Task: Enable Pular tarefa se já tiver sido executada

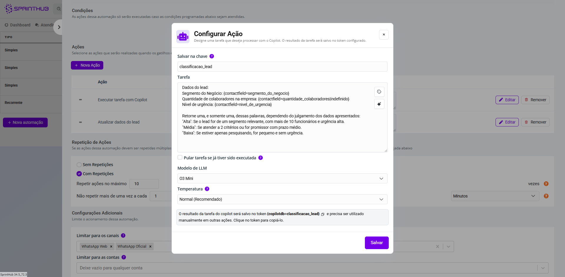Action: [x=180, y=158]
